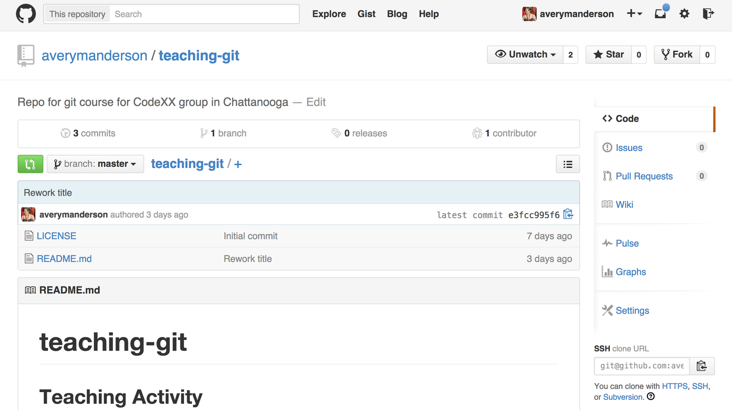This screenshot has width=732, height=410.
Task: Click the Graphs bar chart icon
Action: point(607,271)
